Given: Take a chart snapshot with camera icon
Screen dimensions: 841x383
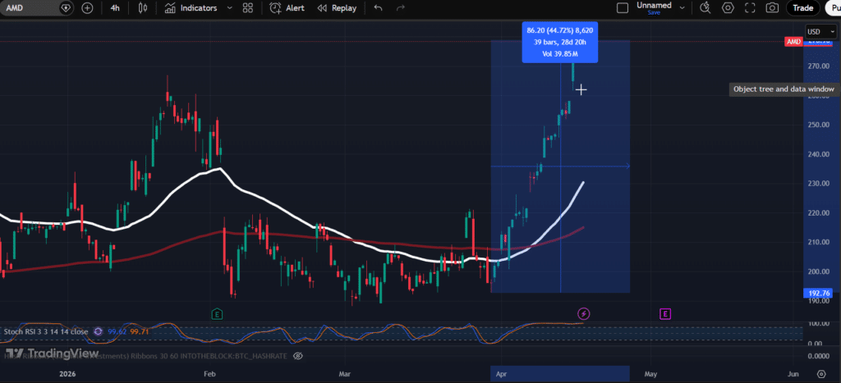Looking at the screenshot, I should coord(772,8).
